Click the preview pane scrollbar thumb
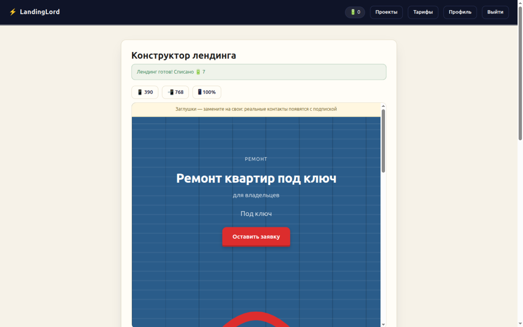 pos(383,141)
